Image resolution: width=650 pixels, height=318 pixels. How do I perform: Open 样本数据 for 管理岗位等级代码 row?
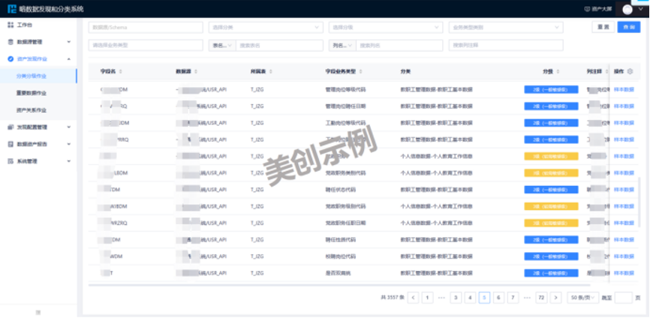[624, 89]
